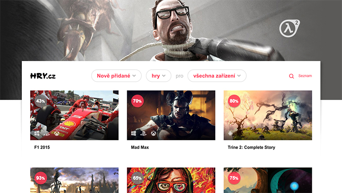Open the Trine 2: Complete Story title

tap(251, 147)
